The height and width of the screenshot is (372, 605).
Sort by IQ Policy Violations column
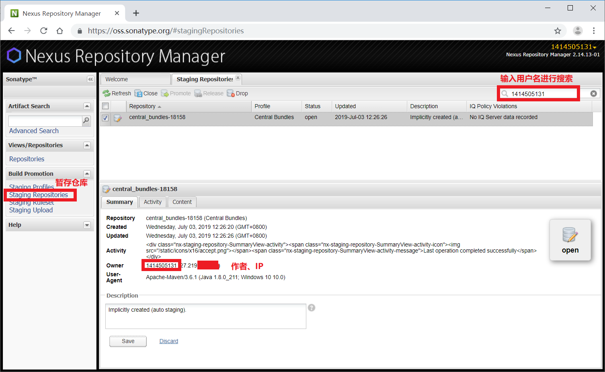point(529,106)
